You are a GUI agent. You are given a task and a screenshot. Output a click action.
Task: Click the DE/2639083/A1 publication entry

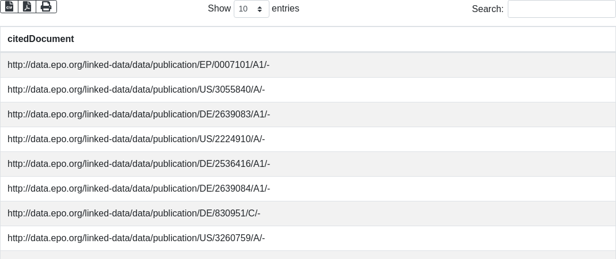click(138, 115)
